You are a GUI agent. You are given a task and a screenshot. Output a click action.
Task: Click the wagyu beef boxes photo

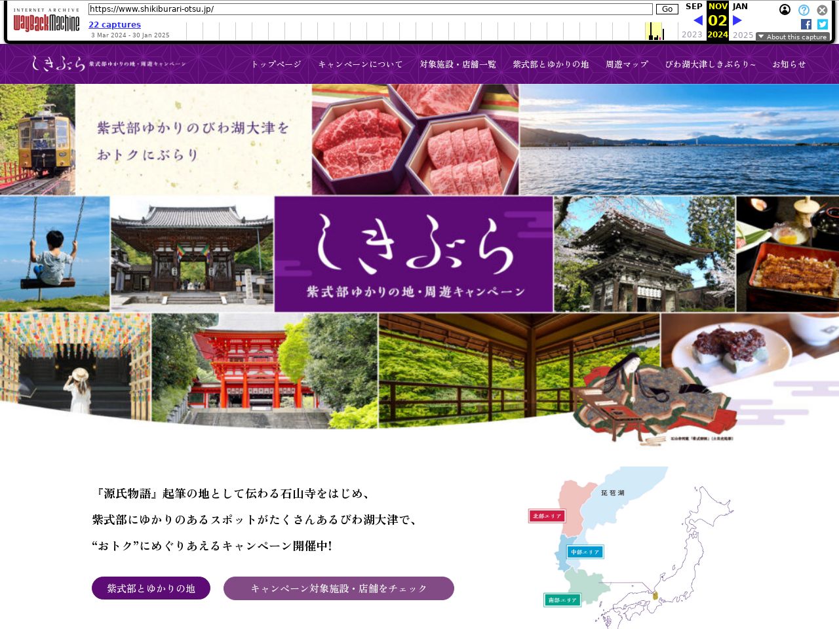416,140
